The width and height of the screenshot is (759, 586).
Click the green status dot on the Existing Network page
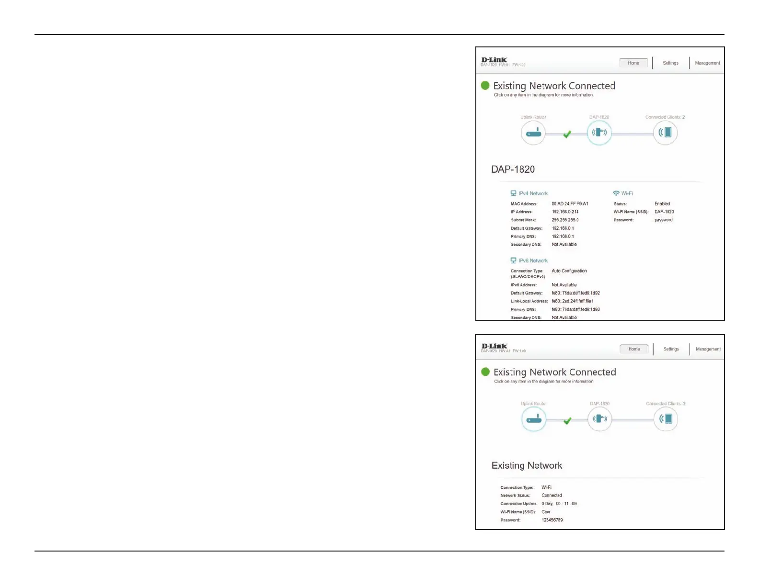[x=485, y=372]
